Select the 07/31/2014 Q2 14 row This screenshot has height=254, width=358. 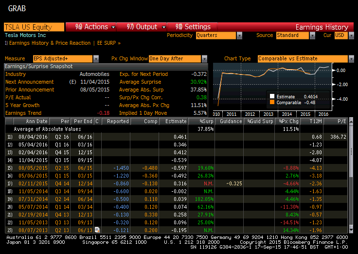(176, 199)
